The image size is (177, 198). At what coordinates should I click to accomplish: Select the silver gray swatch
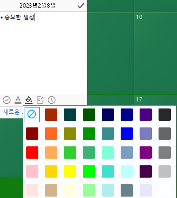pos(165,171)
